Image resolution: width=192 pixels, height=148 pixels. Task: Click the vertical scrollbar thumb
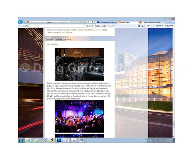(x=173, y=125)
